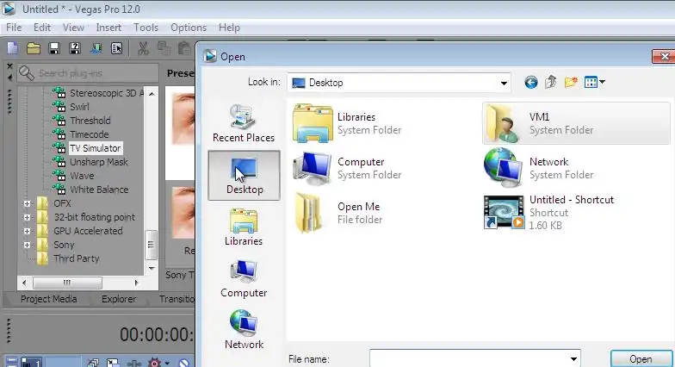The width and height of the screenshot is (675, 367).
Task: Open the Tools menu
Action: coord(146,28)
